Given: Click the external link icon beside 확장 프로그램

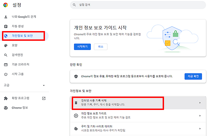Looking at the screenshot, I should pyautogui.click(x=44, y=98).
